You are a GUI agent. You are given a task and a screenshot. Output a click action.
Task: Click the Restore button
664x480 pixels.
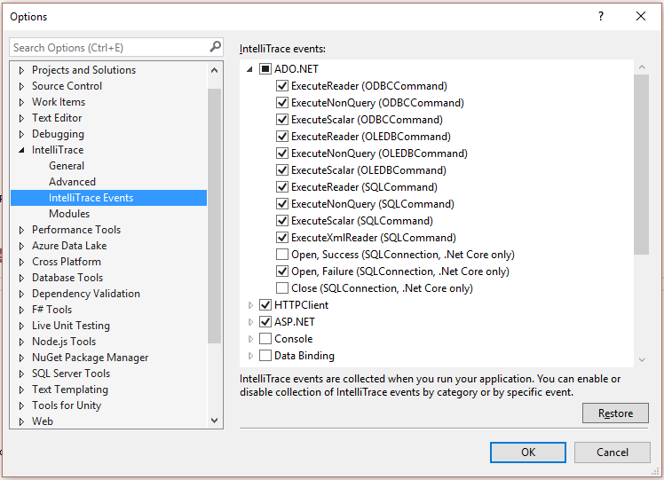pos(615,413)
